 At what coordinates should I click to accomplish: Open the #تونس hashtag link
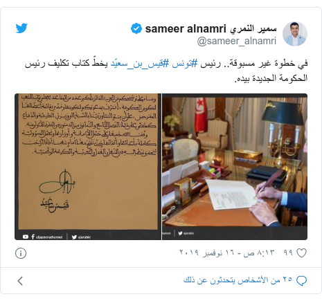pyautogui.click(x=185, y=63)
